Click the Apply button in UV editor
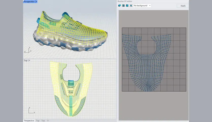This screenshot has width=212, height=122. click(x=183, y=6)
